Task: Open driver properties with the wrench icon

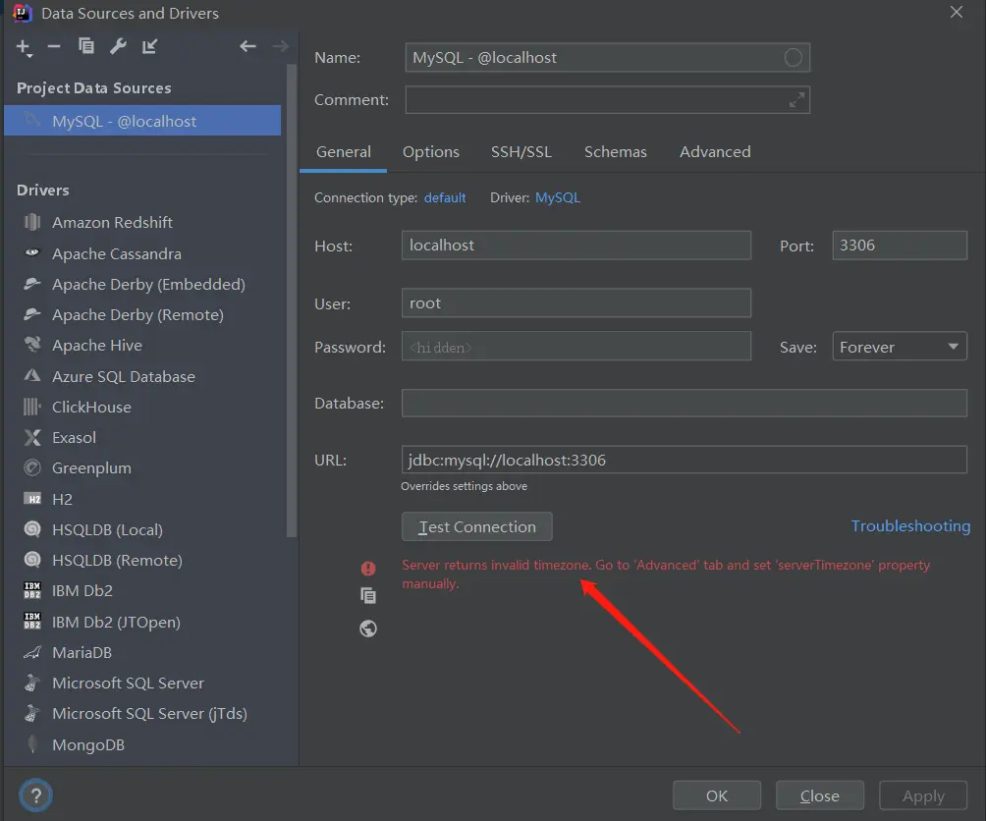Action: (118, 46)
